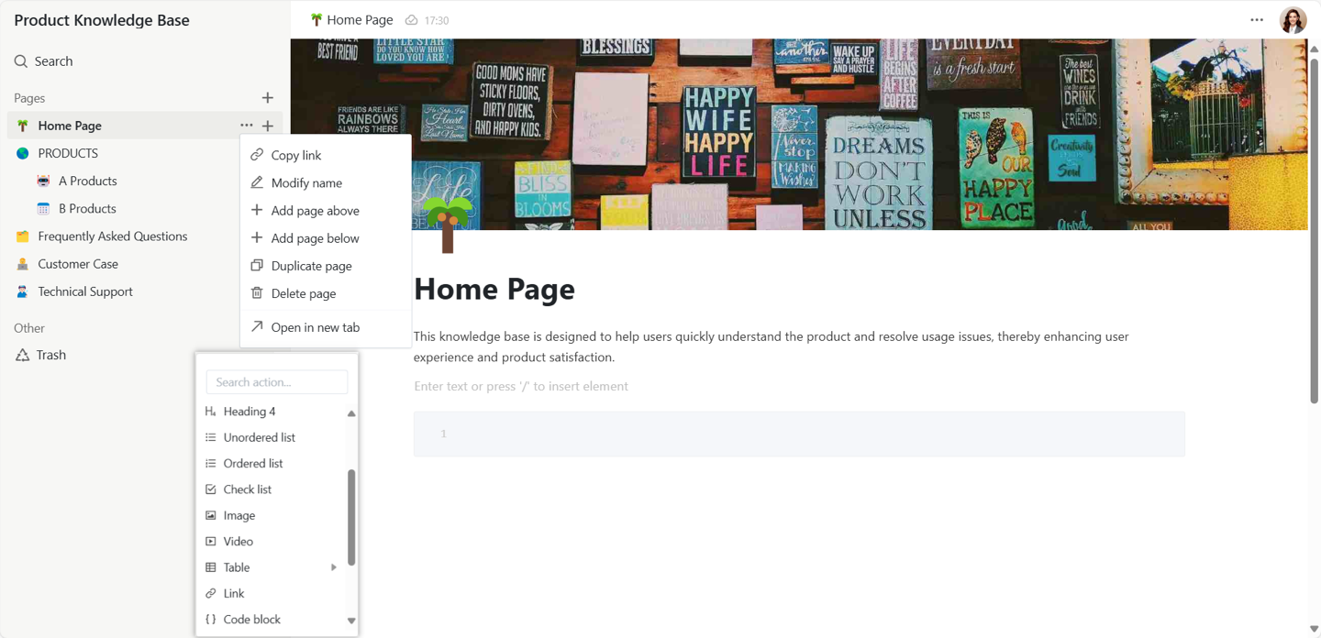
Task: Click inside the empty code block line 1
Action: point(799,434)
